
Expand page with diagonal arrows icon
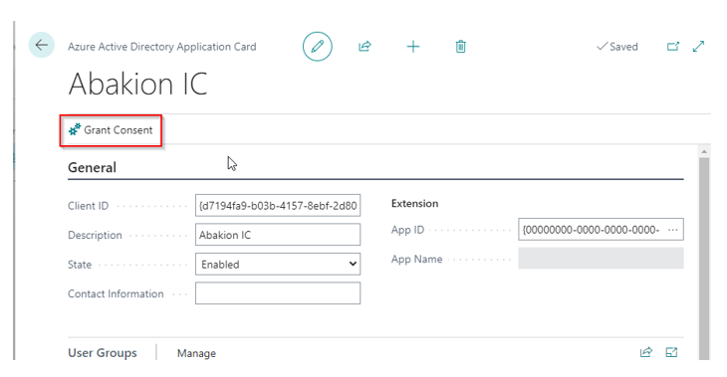(698, 47)
